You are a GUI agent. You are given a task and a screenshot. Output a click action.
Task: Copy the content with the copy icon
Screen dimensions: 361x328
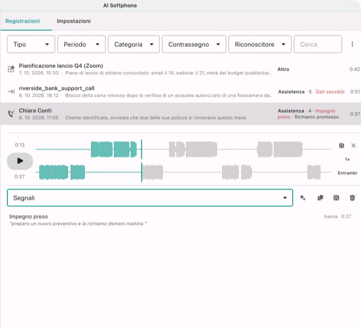pos(320,198)
